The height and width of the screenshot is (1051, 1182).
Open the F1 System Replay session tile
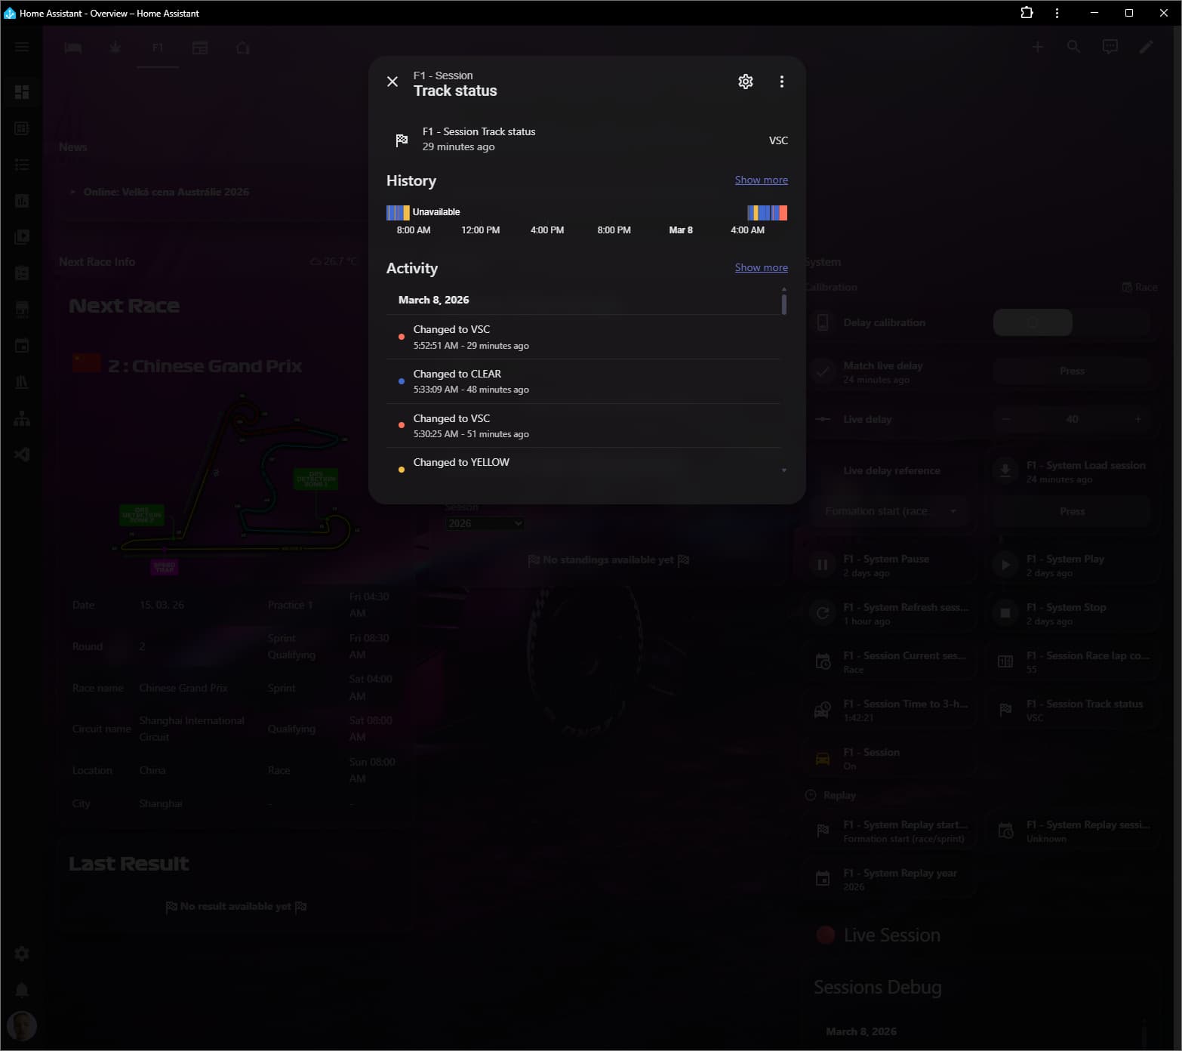pyautogui.click(x=1074, y=831)
